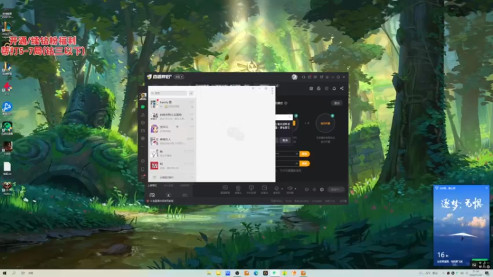Open the dropdown beside the upper orange button
493x277 pixels.
click(296, 154)
